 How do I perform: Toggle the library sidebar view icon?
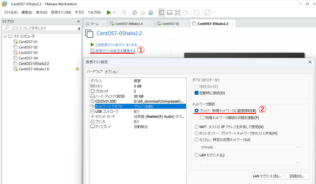point(161,13)
